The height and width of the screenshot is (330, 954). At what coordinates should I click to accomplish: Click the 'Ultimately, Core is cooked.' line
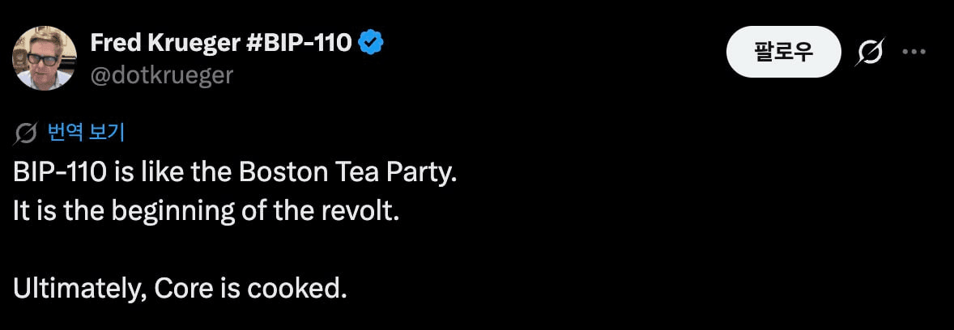pyautogui.click(x=180, y=289)
